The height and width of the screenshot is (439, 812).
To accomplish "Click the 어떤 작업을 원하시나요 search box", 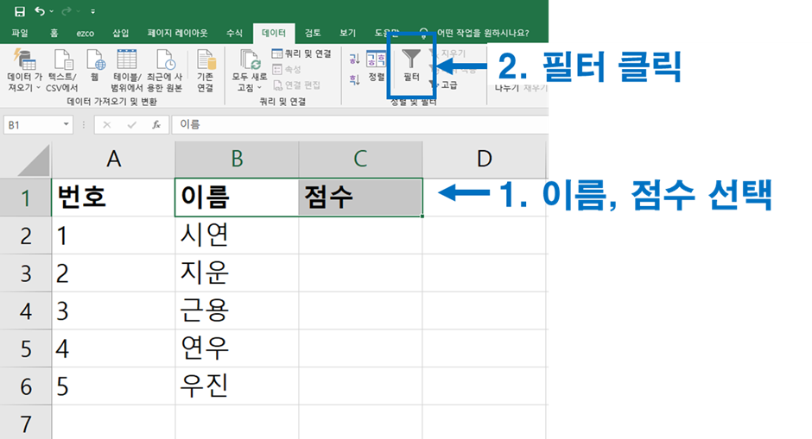I will click(482, 33).
